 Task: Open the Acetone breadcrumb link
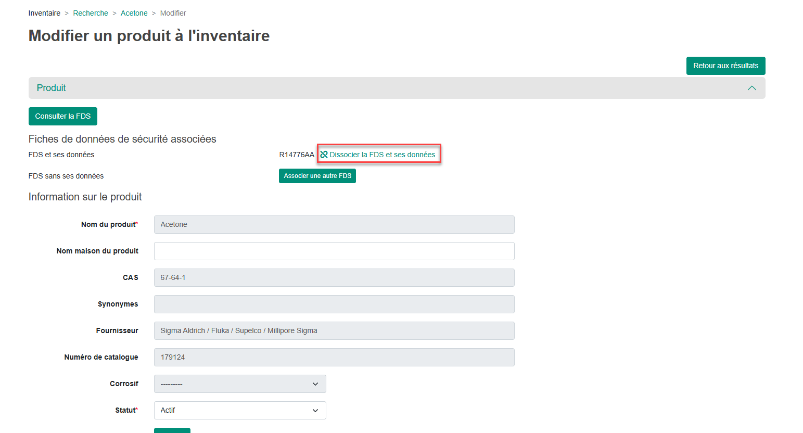point(134,13)
